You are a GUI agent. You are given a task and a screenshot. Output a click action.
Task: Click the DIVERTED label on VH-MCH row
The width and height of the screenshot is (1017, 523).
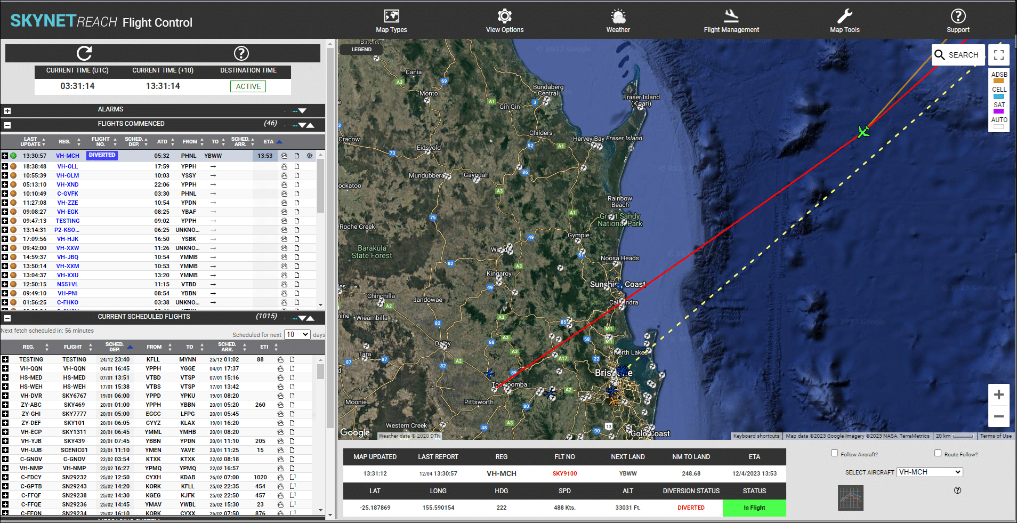click(x=101, y=155)
